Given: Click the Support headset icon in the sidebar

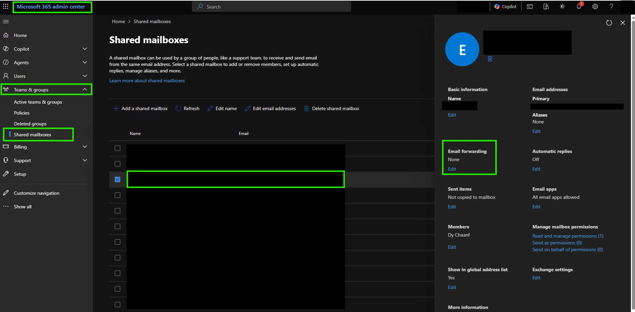Looking at the screenshot, I should point(6,160).
